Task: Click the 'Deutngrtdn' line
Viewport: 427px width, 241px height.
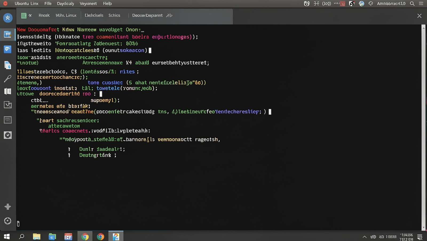Action: click(x=98, y=155)
